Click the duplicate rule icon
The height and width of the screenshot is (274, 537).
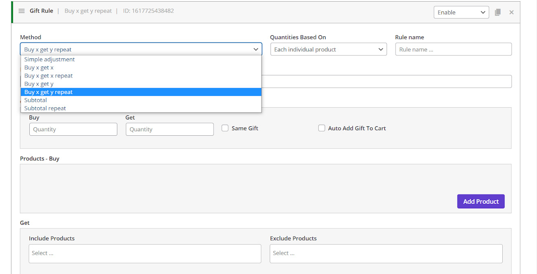click(x=497, y=12)
